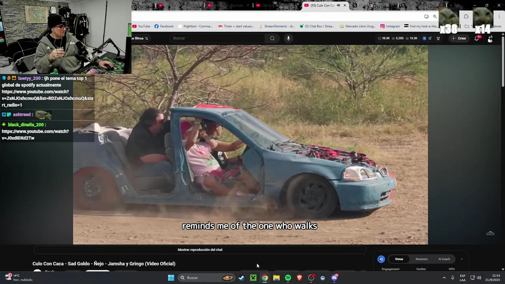Open the filtros filter control

(x=140, y=38)
